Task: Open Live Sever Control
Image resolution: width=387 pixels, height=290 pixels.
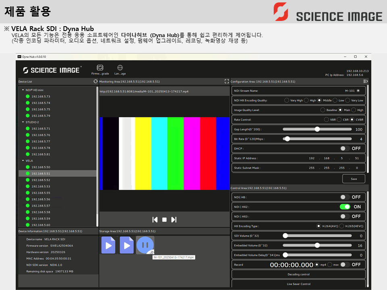Action: click(298, 284)
